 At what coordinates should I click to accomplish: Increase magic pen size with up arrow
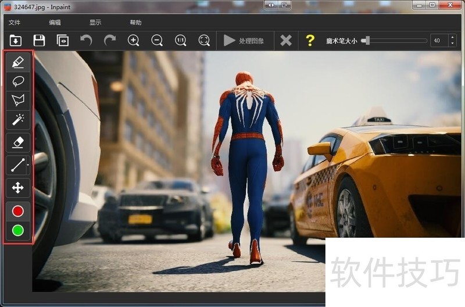[x=452, y=38]
